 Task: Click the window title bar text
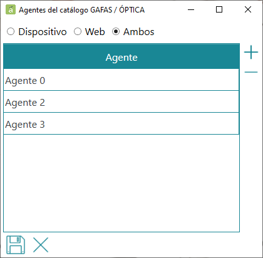coord(81,10)
